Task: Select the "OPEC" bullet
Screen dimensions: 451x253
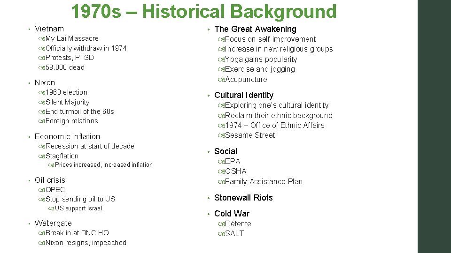Action: click(55, 190)
